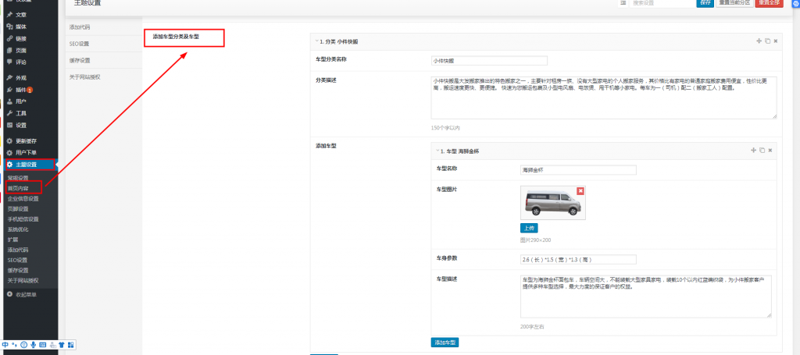Screen dimensions: 800x355
Task: Click into the 分类描述 textarea
Action: [x=604, y=98]
